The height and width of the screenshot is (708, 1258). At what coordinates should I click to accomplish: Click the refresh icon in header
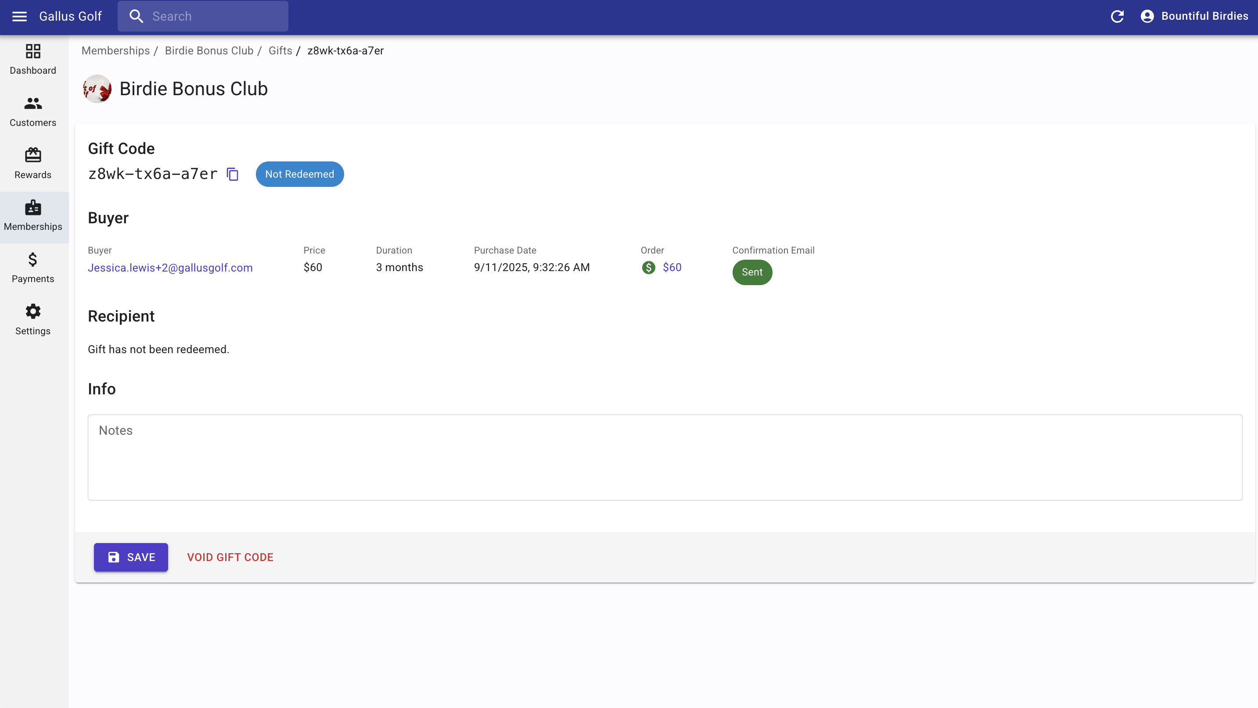click(x=1117, y=17)
